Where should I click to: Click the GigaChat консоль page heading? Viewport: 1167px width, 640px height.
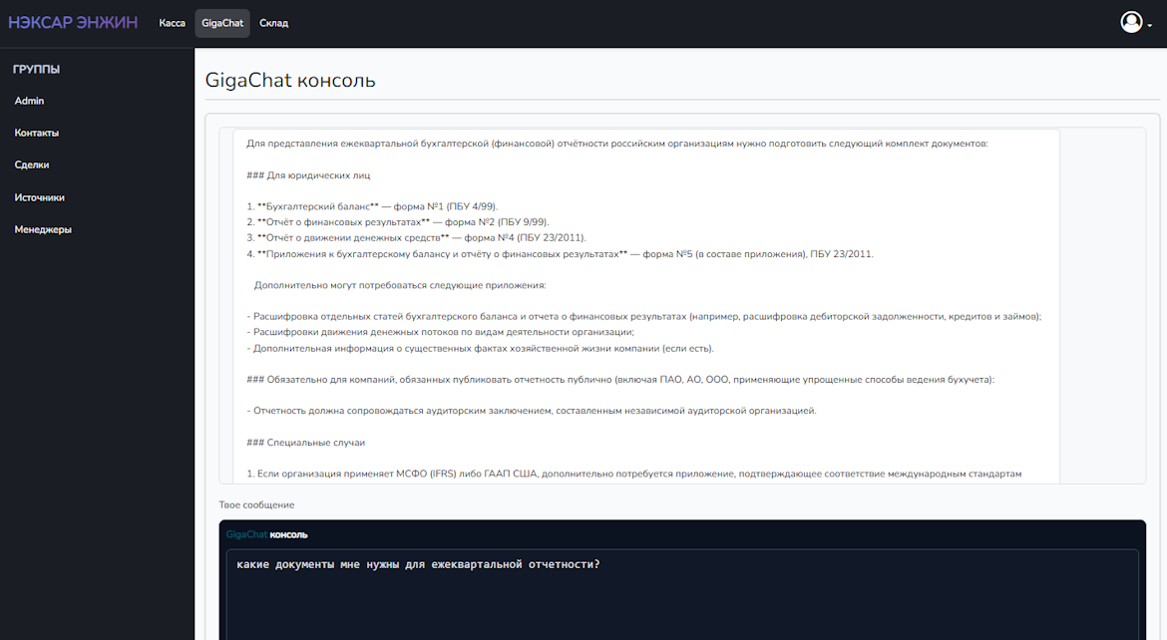[x=290, y=80]
